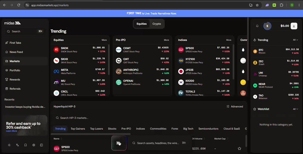Screen dimensions: 303x154
Task: Toggle light theme with the sun icon
Action: 9,145
